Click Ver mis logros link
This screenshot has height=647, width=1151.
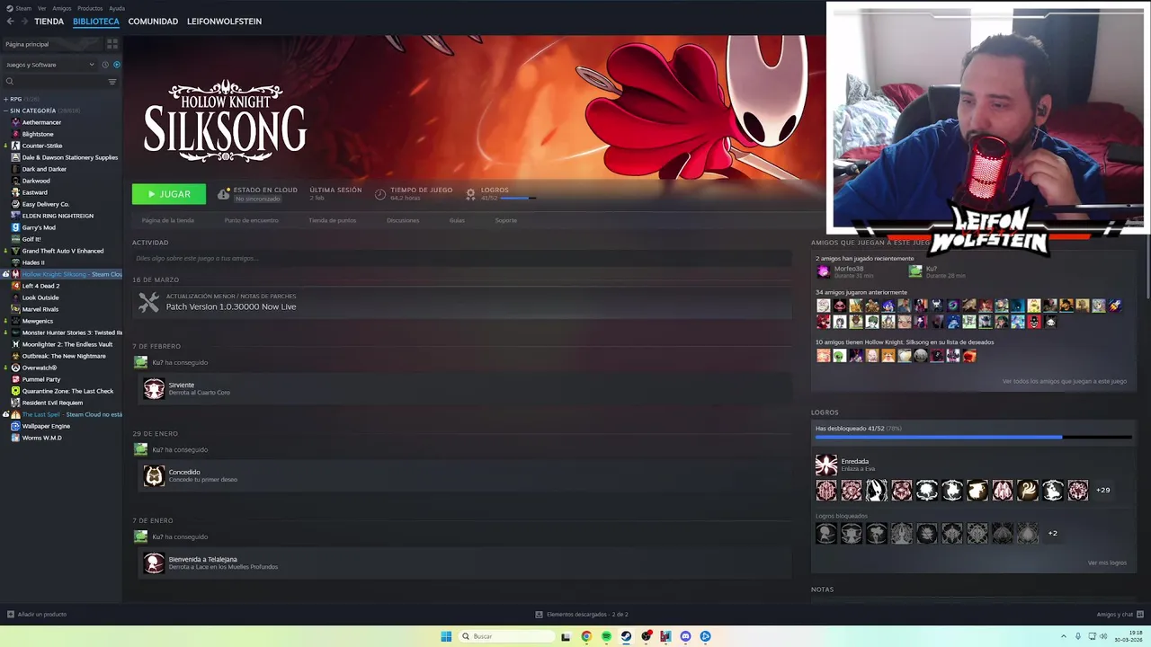[x=1107, y=563]
